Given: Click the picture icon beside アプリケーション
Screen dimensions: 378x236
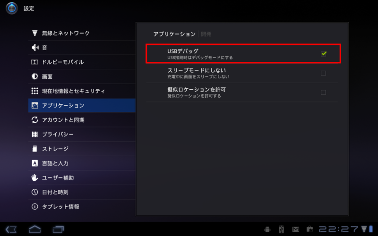Looking at the screenshot, I should [34, 105].
